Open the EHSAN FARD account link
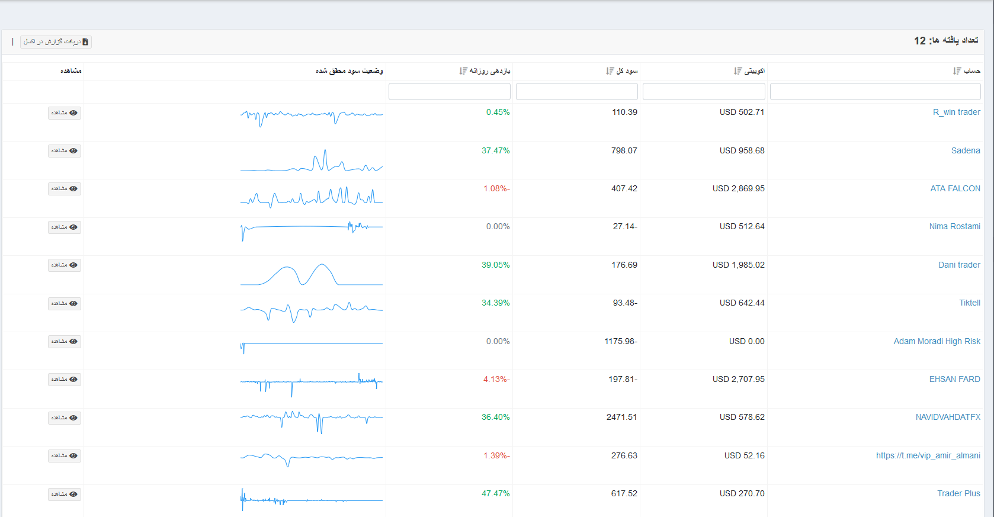The image size is (994, 517). tap(954, 380)
